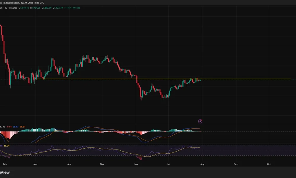Click the RSI average value 59.04

click(x=7, y=146)
